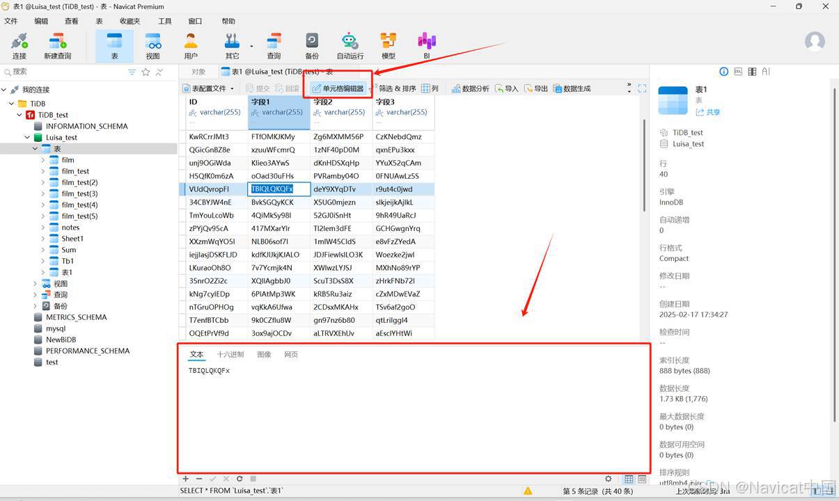The height and width of the screenshot is (501, 839).
Task: Open the 编辑 menu
Action: tap(42, 21)
